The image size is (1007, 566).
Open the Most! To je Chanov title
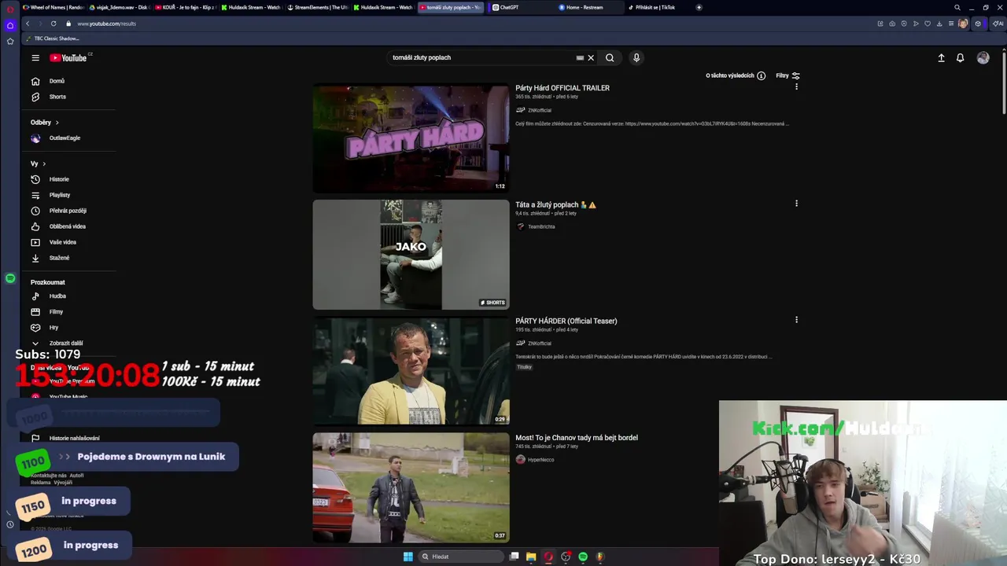(577, 438)
